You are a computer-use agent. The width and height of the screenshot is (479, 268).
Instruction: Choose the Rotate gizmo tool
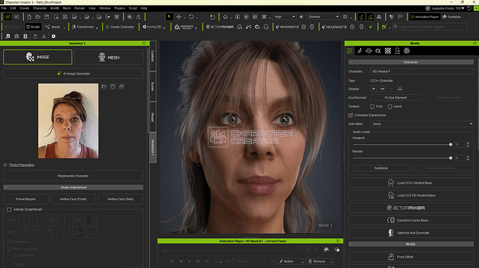tap(191, 17)
